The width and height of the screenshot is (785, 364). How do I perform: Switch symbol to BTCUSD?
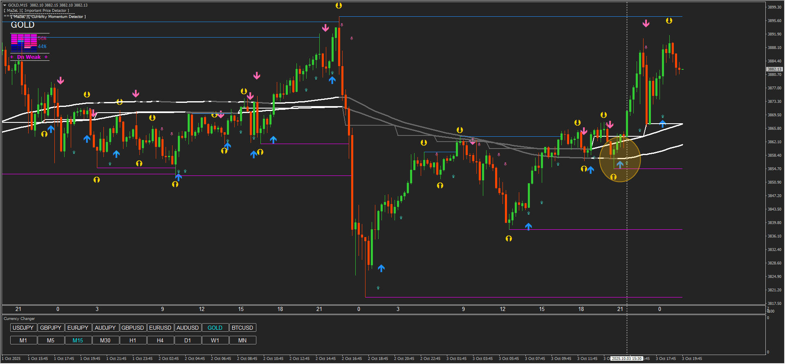click(242, 328)
